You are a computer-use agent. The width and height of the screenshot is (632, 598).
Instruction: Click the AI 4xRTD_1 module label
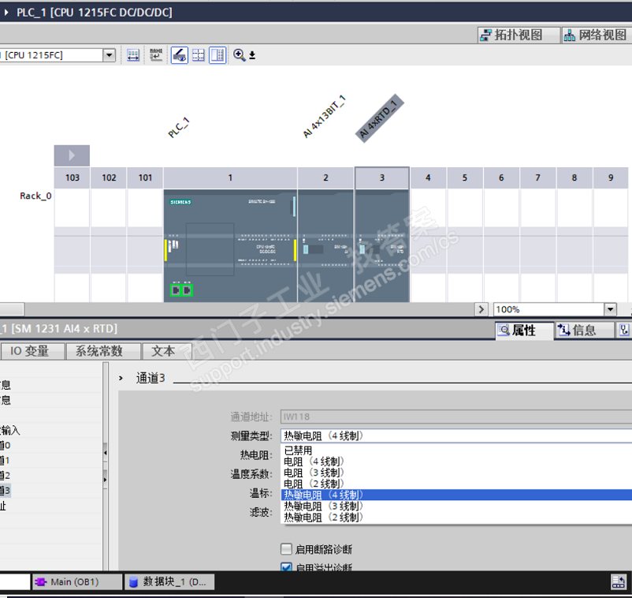tap(379, 118)
